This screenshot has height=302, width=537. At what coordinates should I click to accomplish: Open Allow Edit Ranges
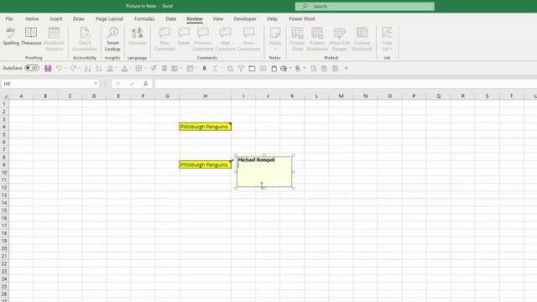click(x=339, y=39)
